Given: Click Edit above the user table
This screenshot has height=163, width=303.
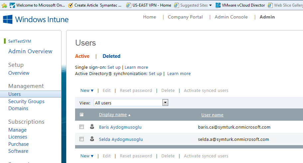Looking at the screenshot, I should pyautogui.click(x=106, y=91).
